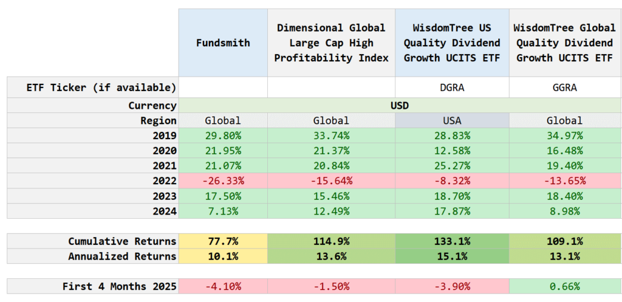
Task: Select the USA region cell
Action: coord(452,120)
